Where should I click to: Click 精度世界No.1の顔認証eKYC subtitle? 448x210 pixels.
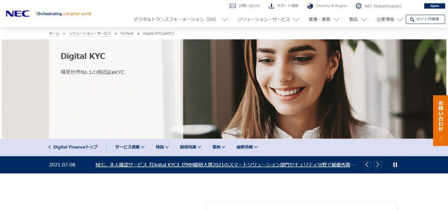93,72
